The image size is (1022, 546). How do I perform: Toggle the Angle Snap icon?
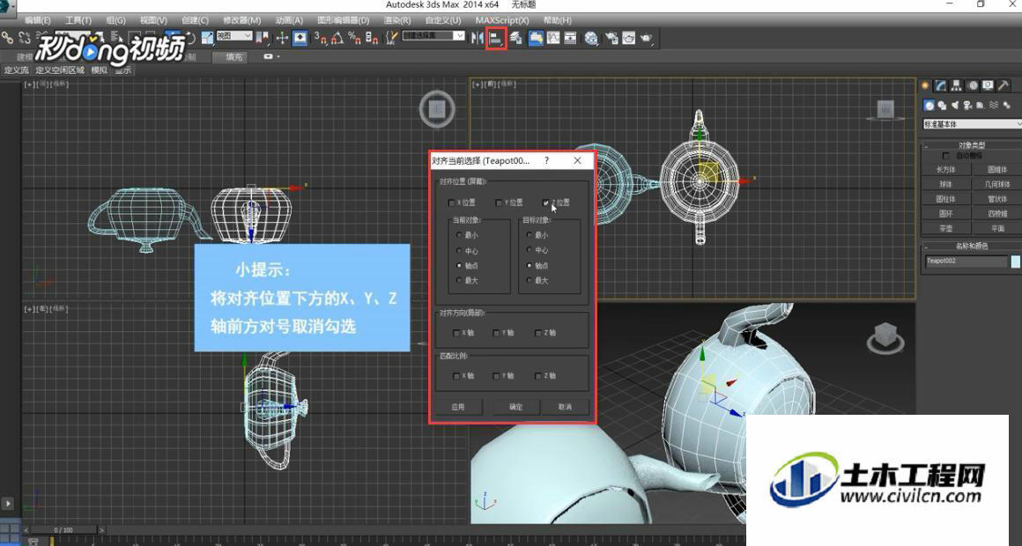click(337, 38)
